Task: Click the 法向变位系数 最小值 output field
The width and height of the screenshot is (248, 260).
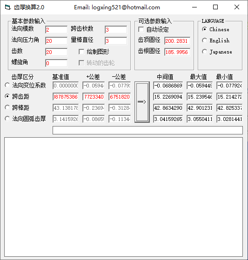Action: pyautogui.click(x=229, y=86)
